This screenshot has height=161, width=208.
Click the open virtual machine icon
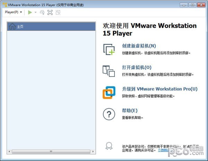pyautogui.click(x=109, y=71)
